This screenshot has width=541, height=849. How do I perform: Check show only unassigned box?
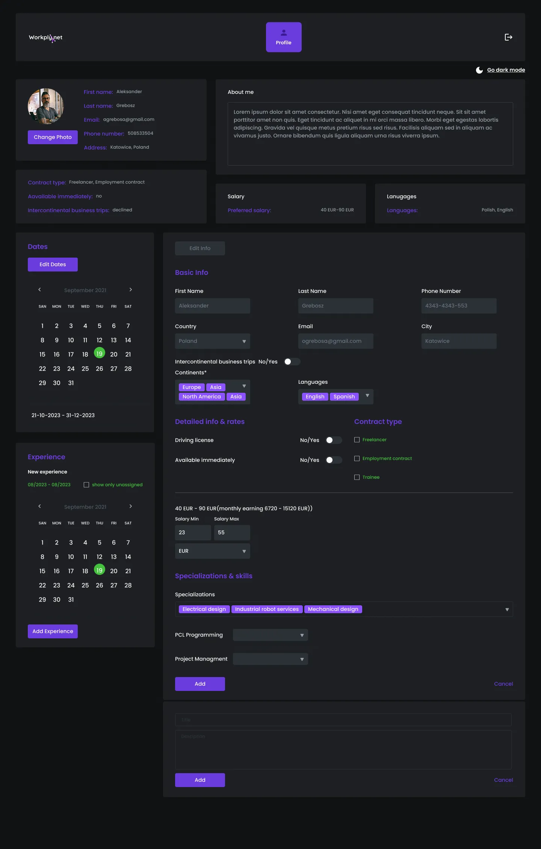click(x=86, y=485)
